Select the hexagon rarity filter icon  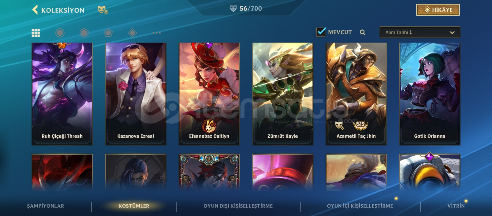coord(84,33)
